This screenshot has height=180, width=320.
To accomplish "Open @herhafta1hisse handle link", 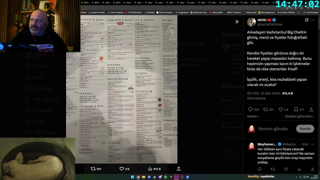I will [270, 24].
